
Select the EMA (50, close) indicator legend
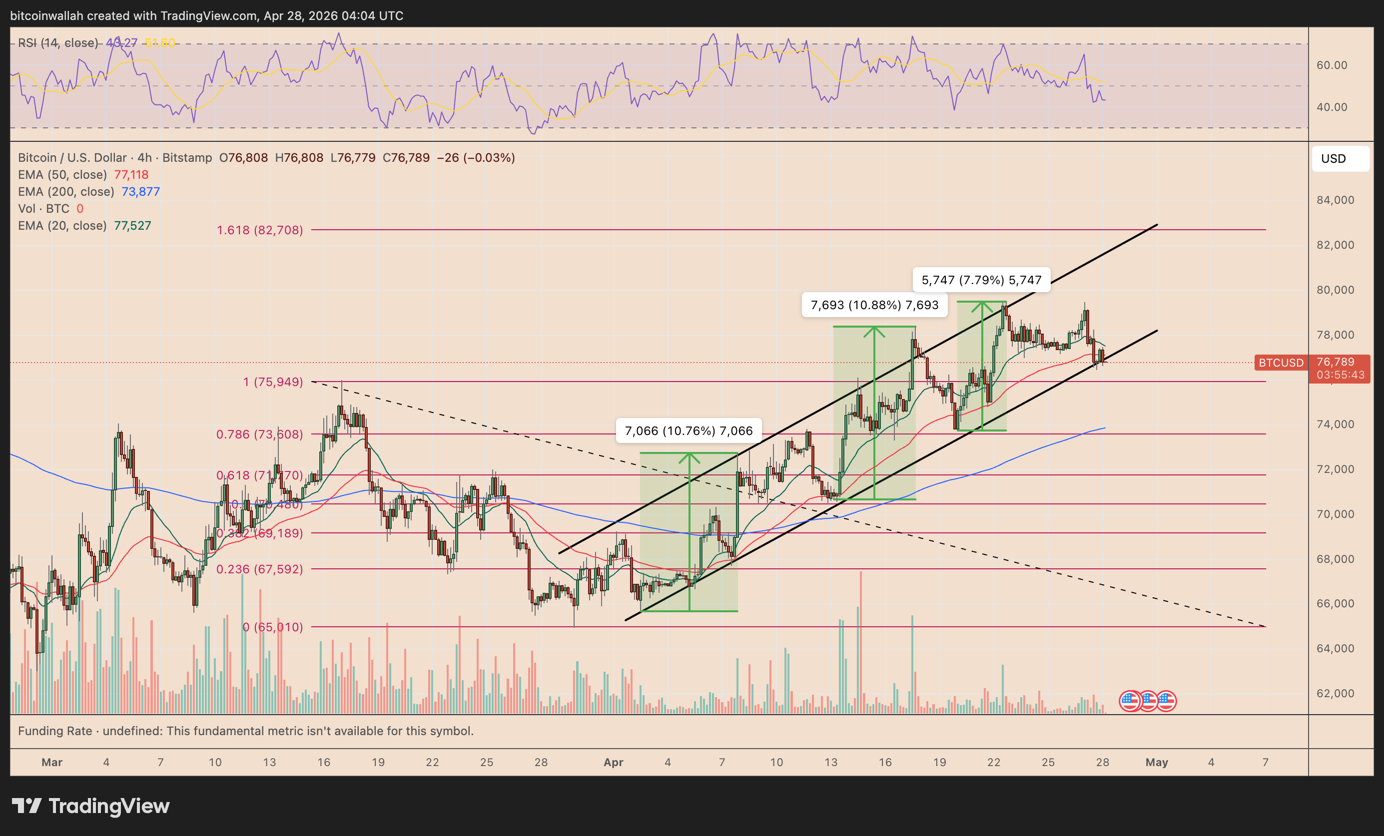62,175
